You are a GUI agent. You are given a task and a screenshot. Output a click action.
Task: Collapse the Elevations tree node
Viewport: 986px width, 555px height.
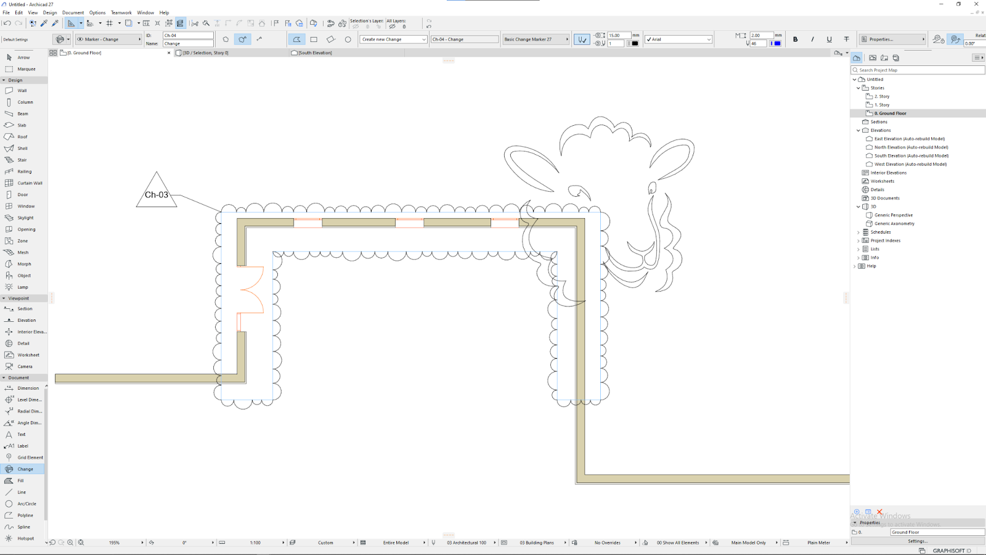pyautogui.click(x=858, y=131)
